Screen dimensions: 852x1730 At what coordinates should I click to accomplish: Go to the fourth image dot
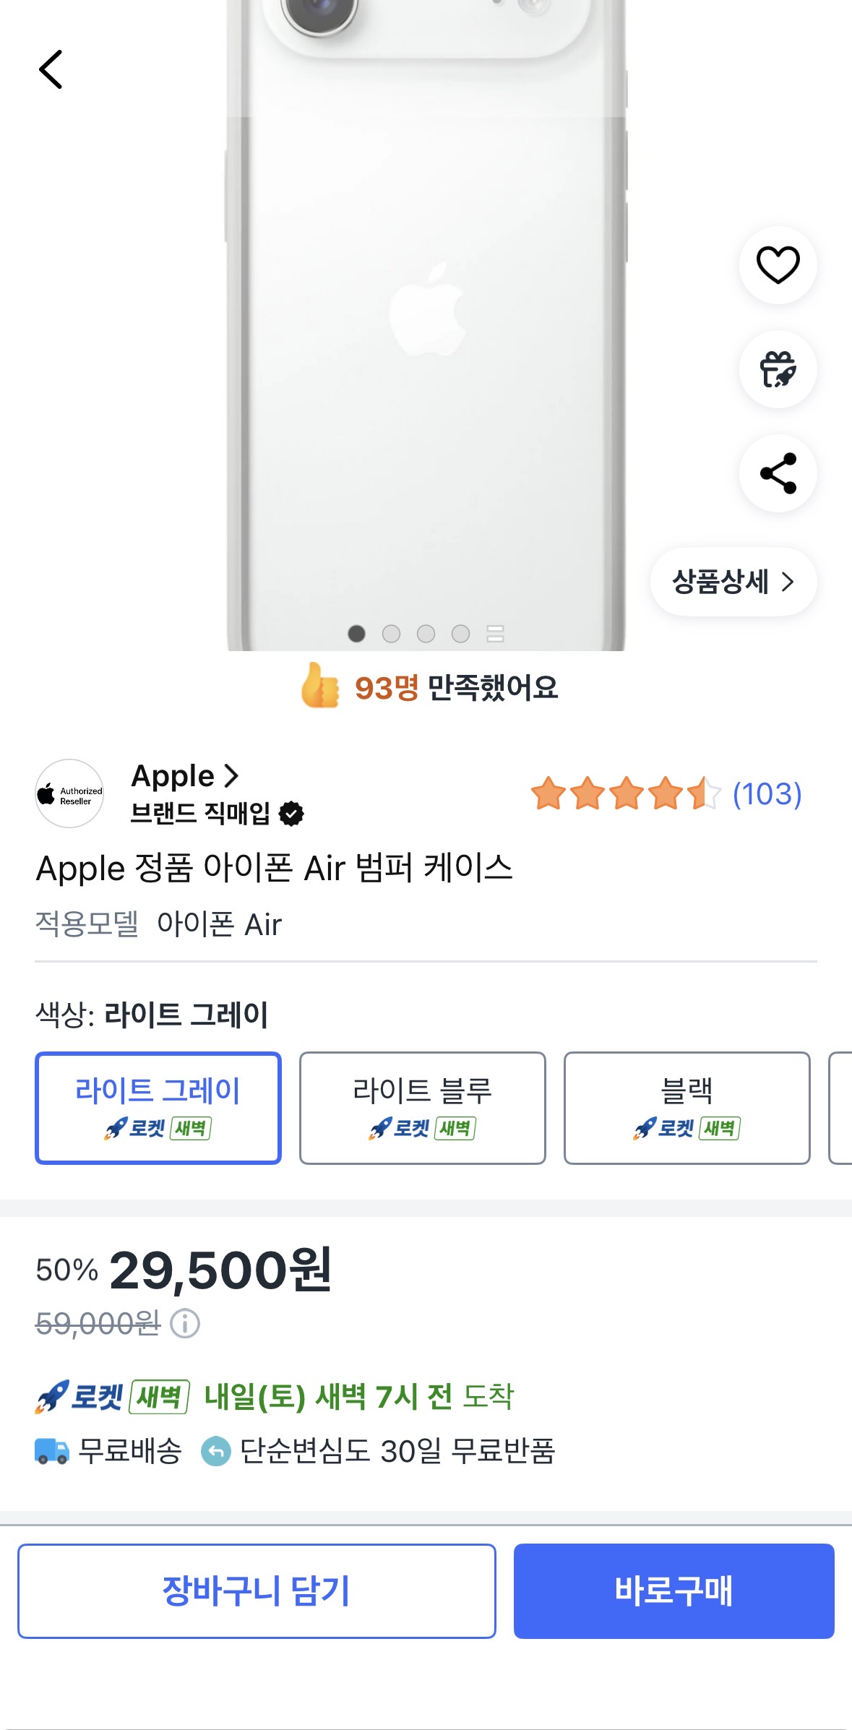pos(460,634)
